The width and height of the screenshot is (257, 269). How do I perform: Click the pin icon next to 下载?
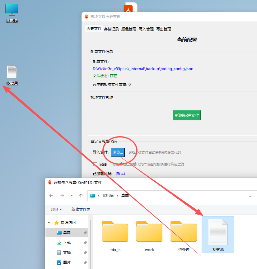click(85, 243)
